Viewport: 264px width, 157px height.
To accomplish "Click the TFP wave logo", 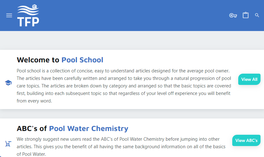I will [28, 16].
